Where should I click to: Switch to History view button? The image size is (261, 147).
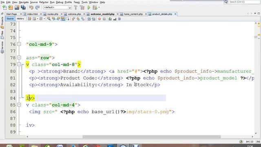(x=20, y=19)
